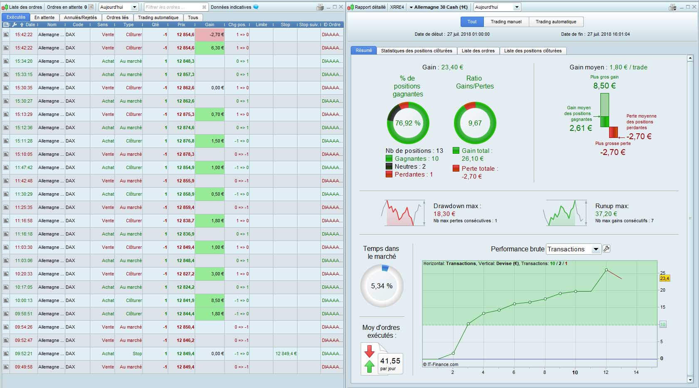Viewport: 699px width, 388px height.
Task: Switch to the Résumé tab in the report
Action: pyautogui.click(x=364, y=50)
